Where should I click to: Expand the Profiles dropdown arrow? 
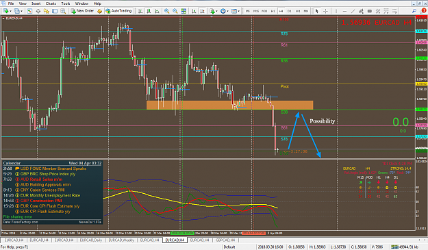tap(22, 11)
